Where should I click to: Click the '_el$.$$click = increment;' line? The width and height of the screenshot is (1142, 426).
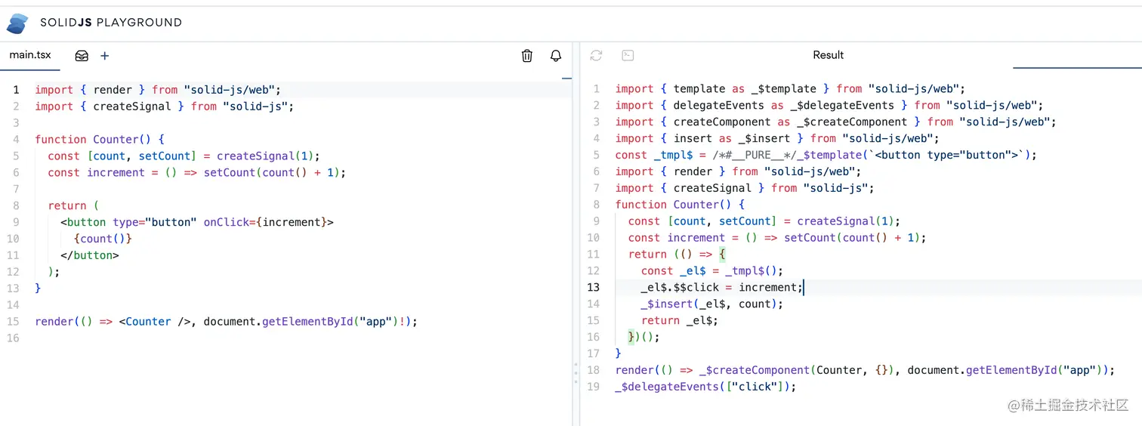(x=722, y=287)
